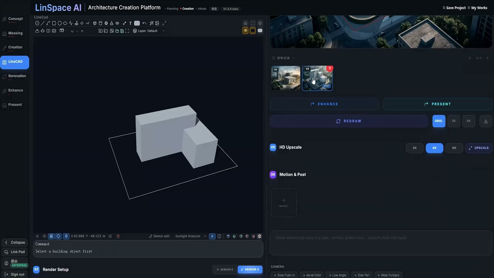Viewport: 494px width, 278px height.
Task: Add a cone primitive
Action: [112, 23]
